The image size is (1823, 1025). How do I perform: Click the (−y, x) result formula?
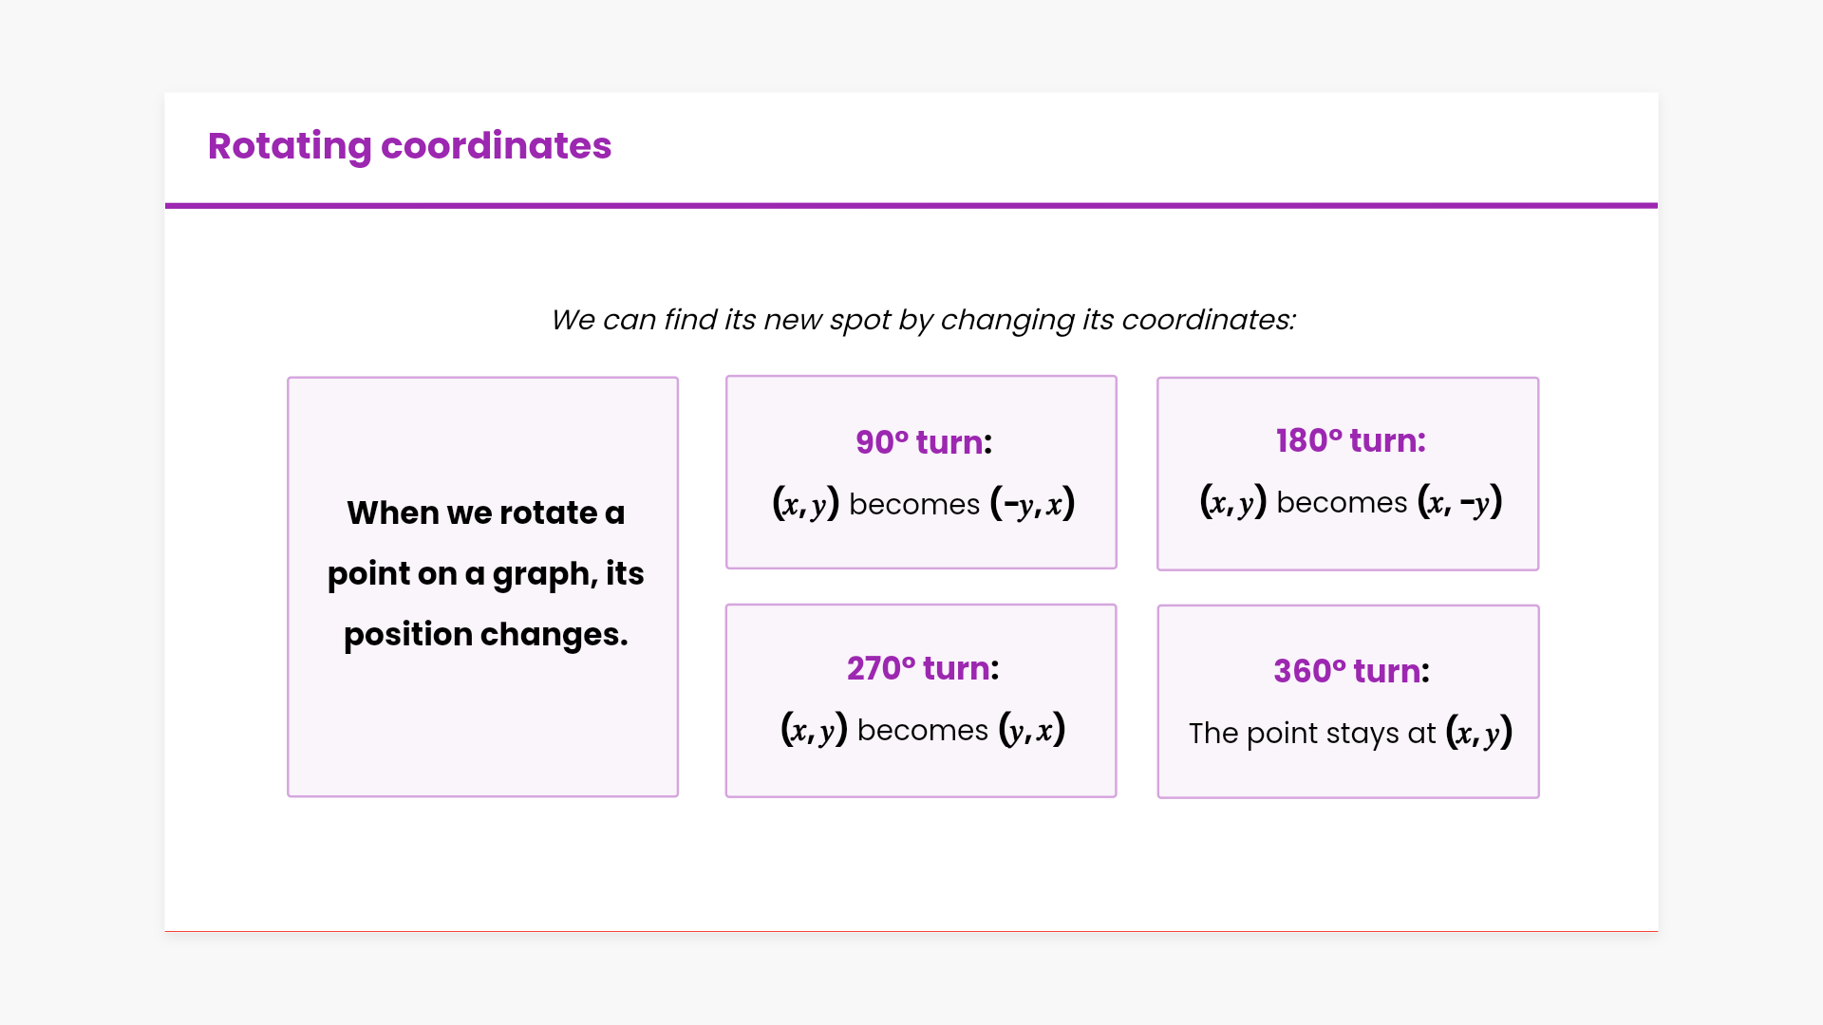pos(1032,503)
